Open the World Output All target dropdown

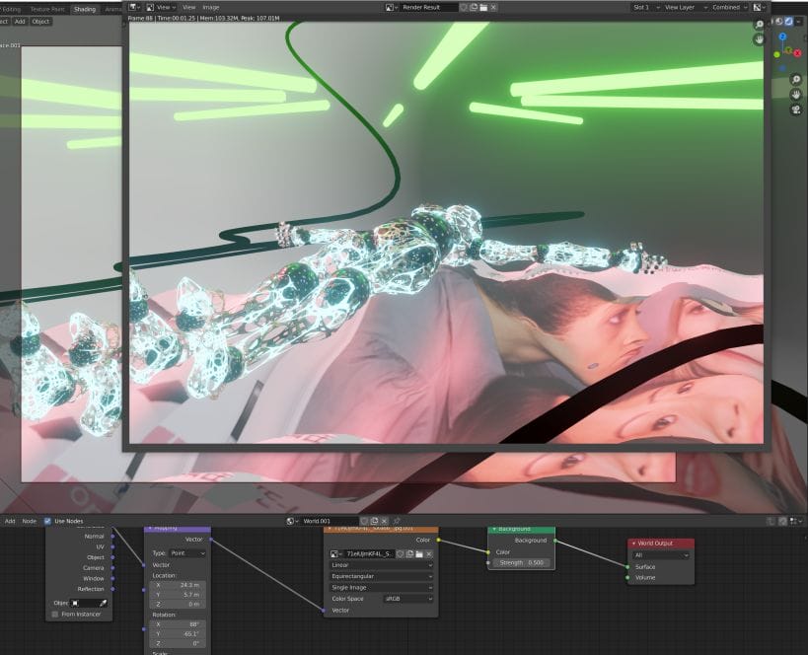(x=661, y=555)
